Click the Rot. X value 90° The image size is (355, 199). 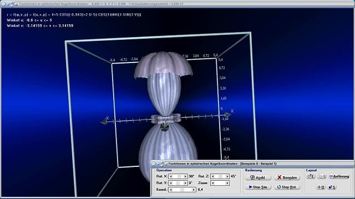(x=191, y=176)
